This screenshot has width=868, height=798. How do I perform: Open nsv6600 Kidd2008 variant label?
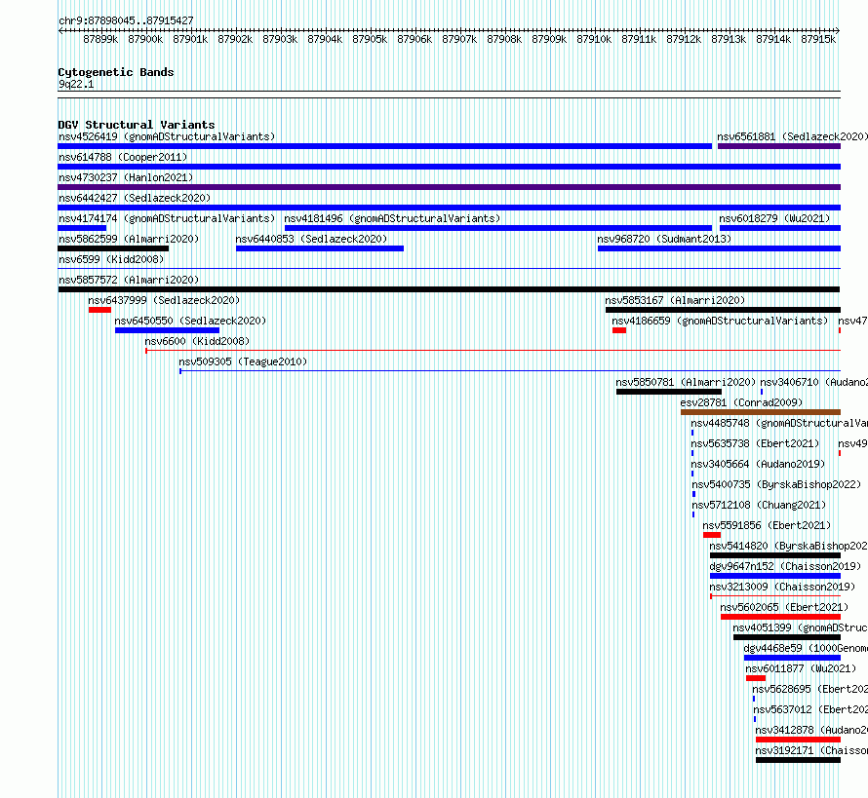pyautogui.click(x=197, y=341)
